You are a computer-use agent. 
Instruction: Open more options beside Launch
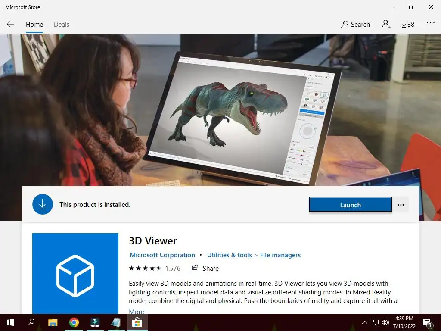coord(401,205)
